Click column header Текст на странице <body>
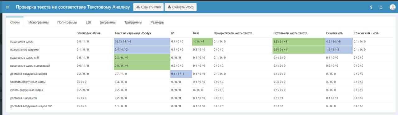This screenshot has height=115, width=398. pos(133,33)
